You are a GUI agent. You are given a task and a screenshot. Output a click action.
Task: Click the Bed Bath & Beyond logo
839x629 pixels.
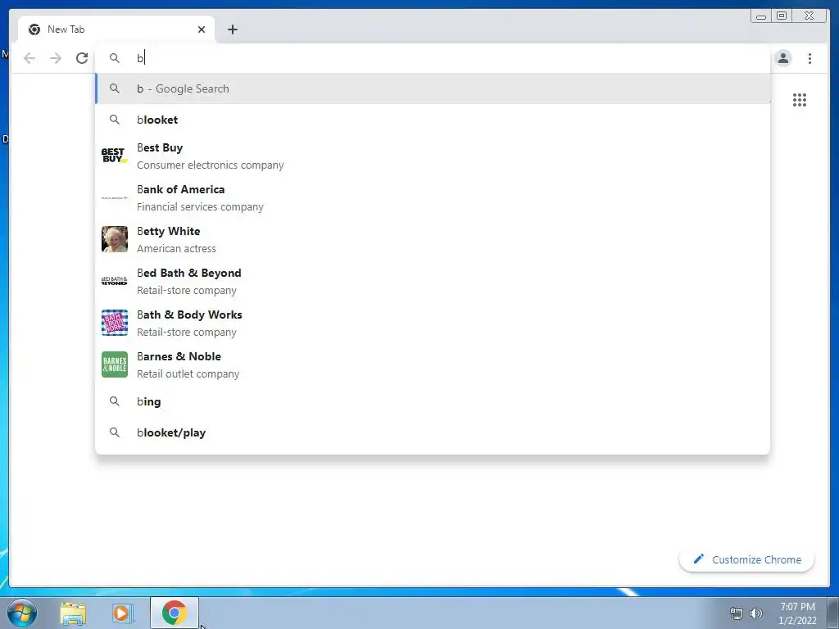tap(115, 281)
